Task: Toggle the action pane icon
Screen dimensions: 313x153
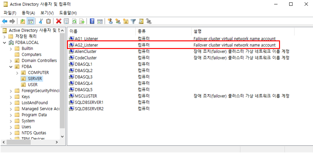Action: [x=100, y=21]
